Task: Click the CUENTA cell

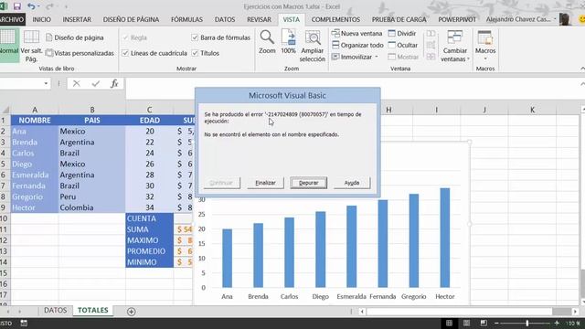Action: pos(149,218)
